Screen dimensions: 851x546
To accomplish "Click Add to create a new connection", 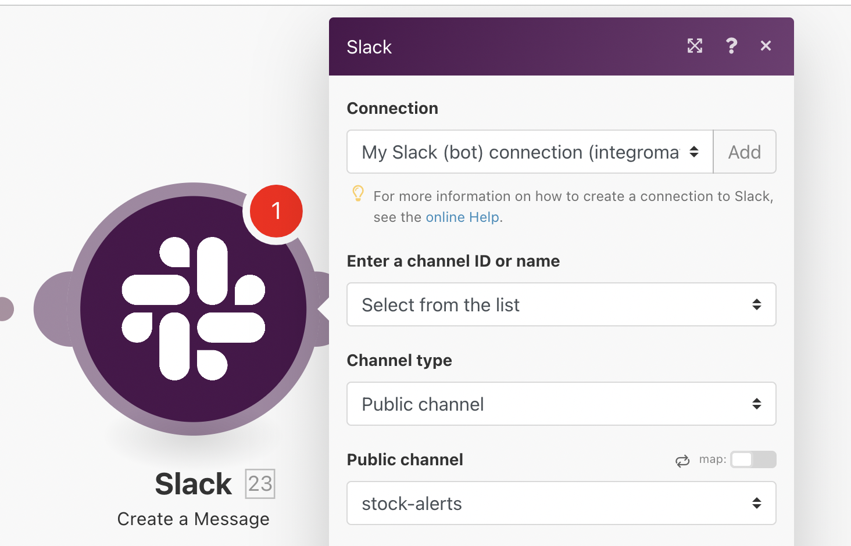I will (744, 152).
